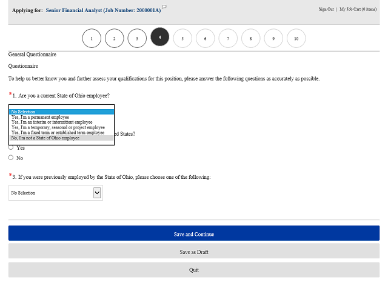Image resolution: width=388 pixels, height=291 pixels.
Task: Jump to step 9 circle
Action: tap(273, 38)
